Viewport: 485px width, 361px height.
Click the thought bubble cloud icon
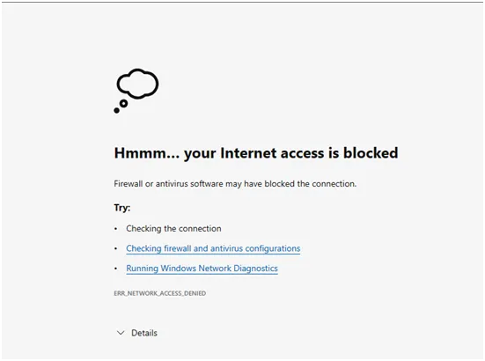(x=137, y=84)
